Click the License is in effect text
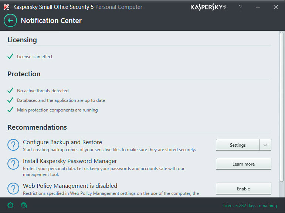 [35, 57]
